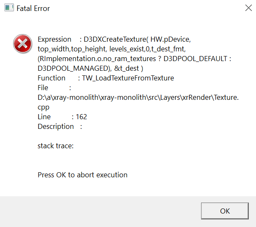
Task: Click the "Line" label
Action: pyautogui.click(x=44, y=117)
